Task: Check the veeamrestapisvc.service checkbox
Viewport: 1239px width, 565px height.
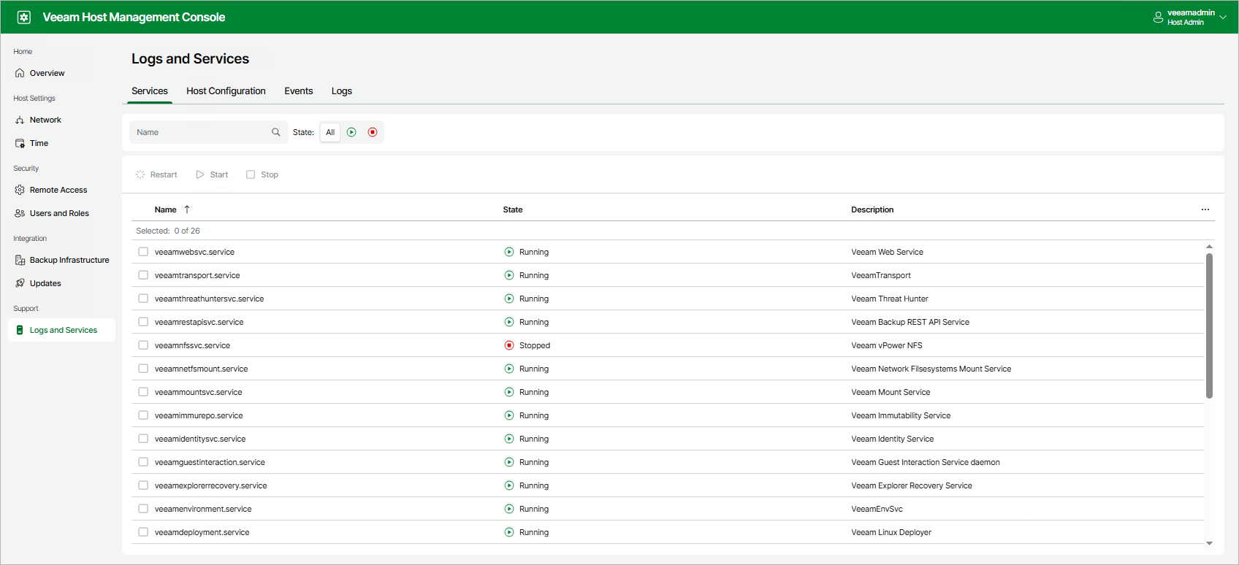Action: point(143,322)
